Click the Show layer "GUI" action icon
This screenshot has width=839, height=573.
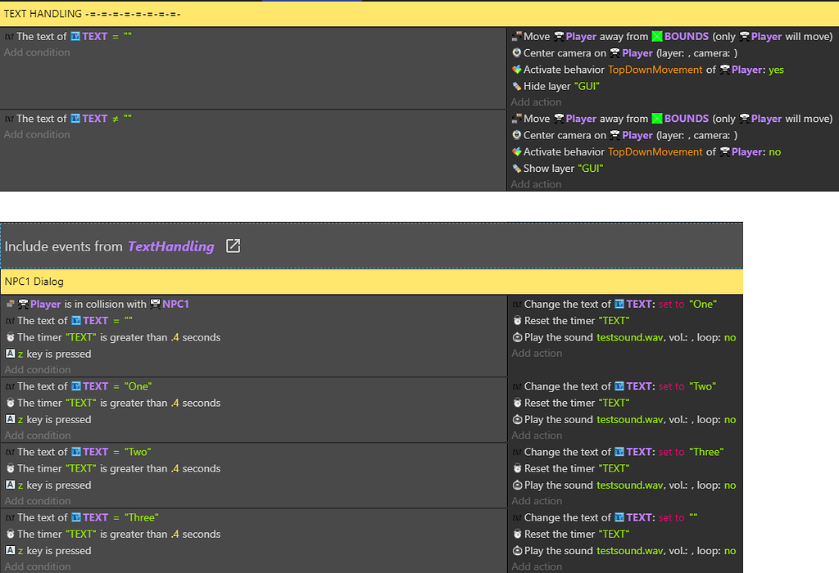pyautogui.click(x=516, y=168)
